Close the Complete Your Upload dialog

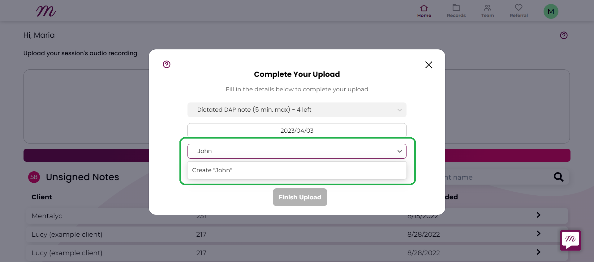428,65
